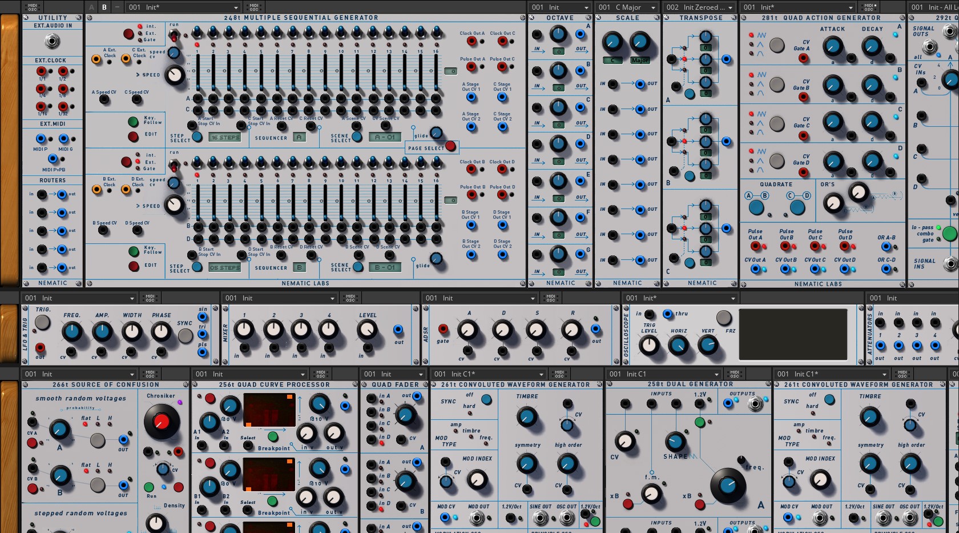
Task: Click the ADSR gate input jack
Action: (443, 329)
